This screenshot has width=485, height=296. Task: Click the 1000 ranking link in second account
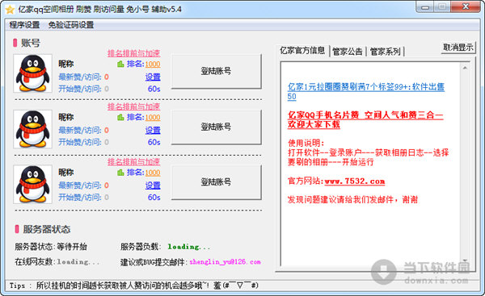point(153,118)
